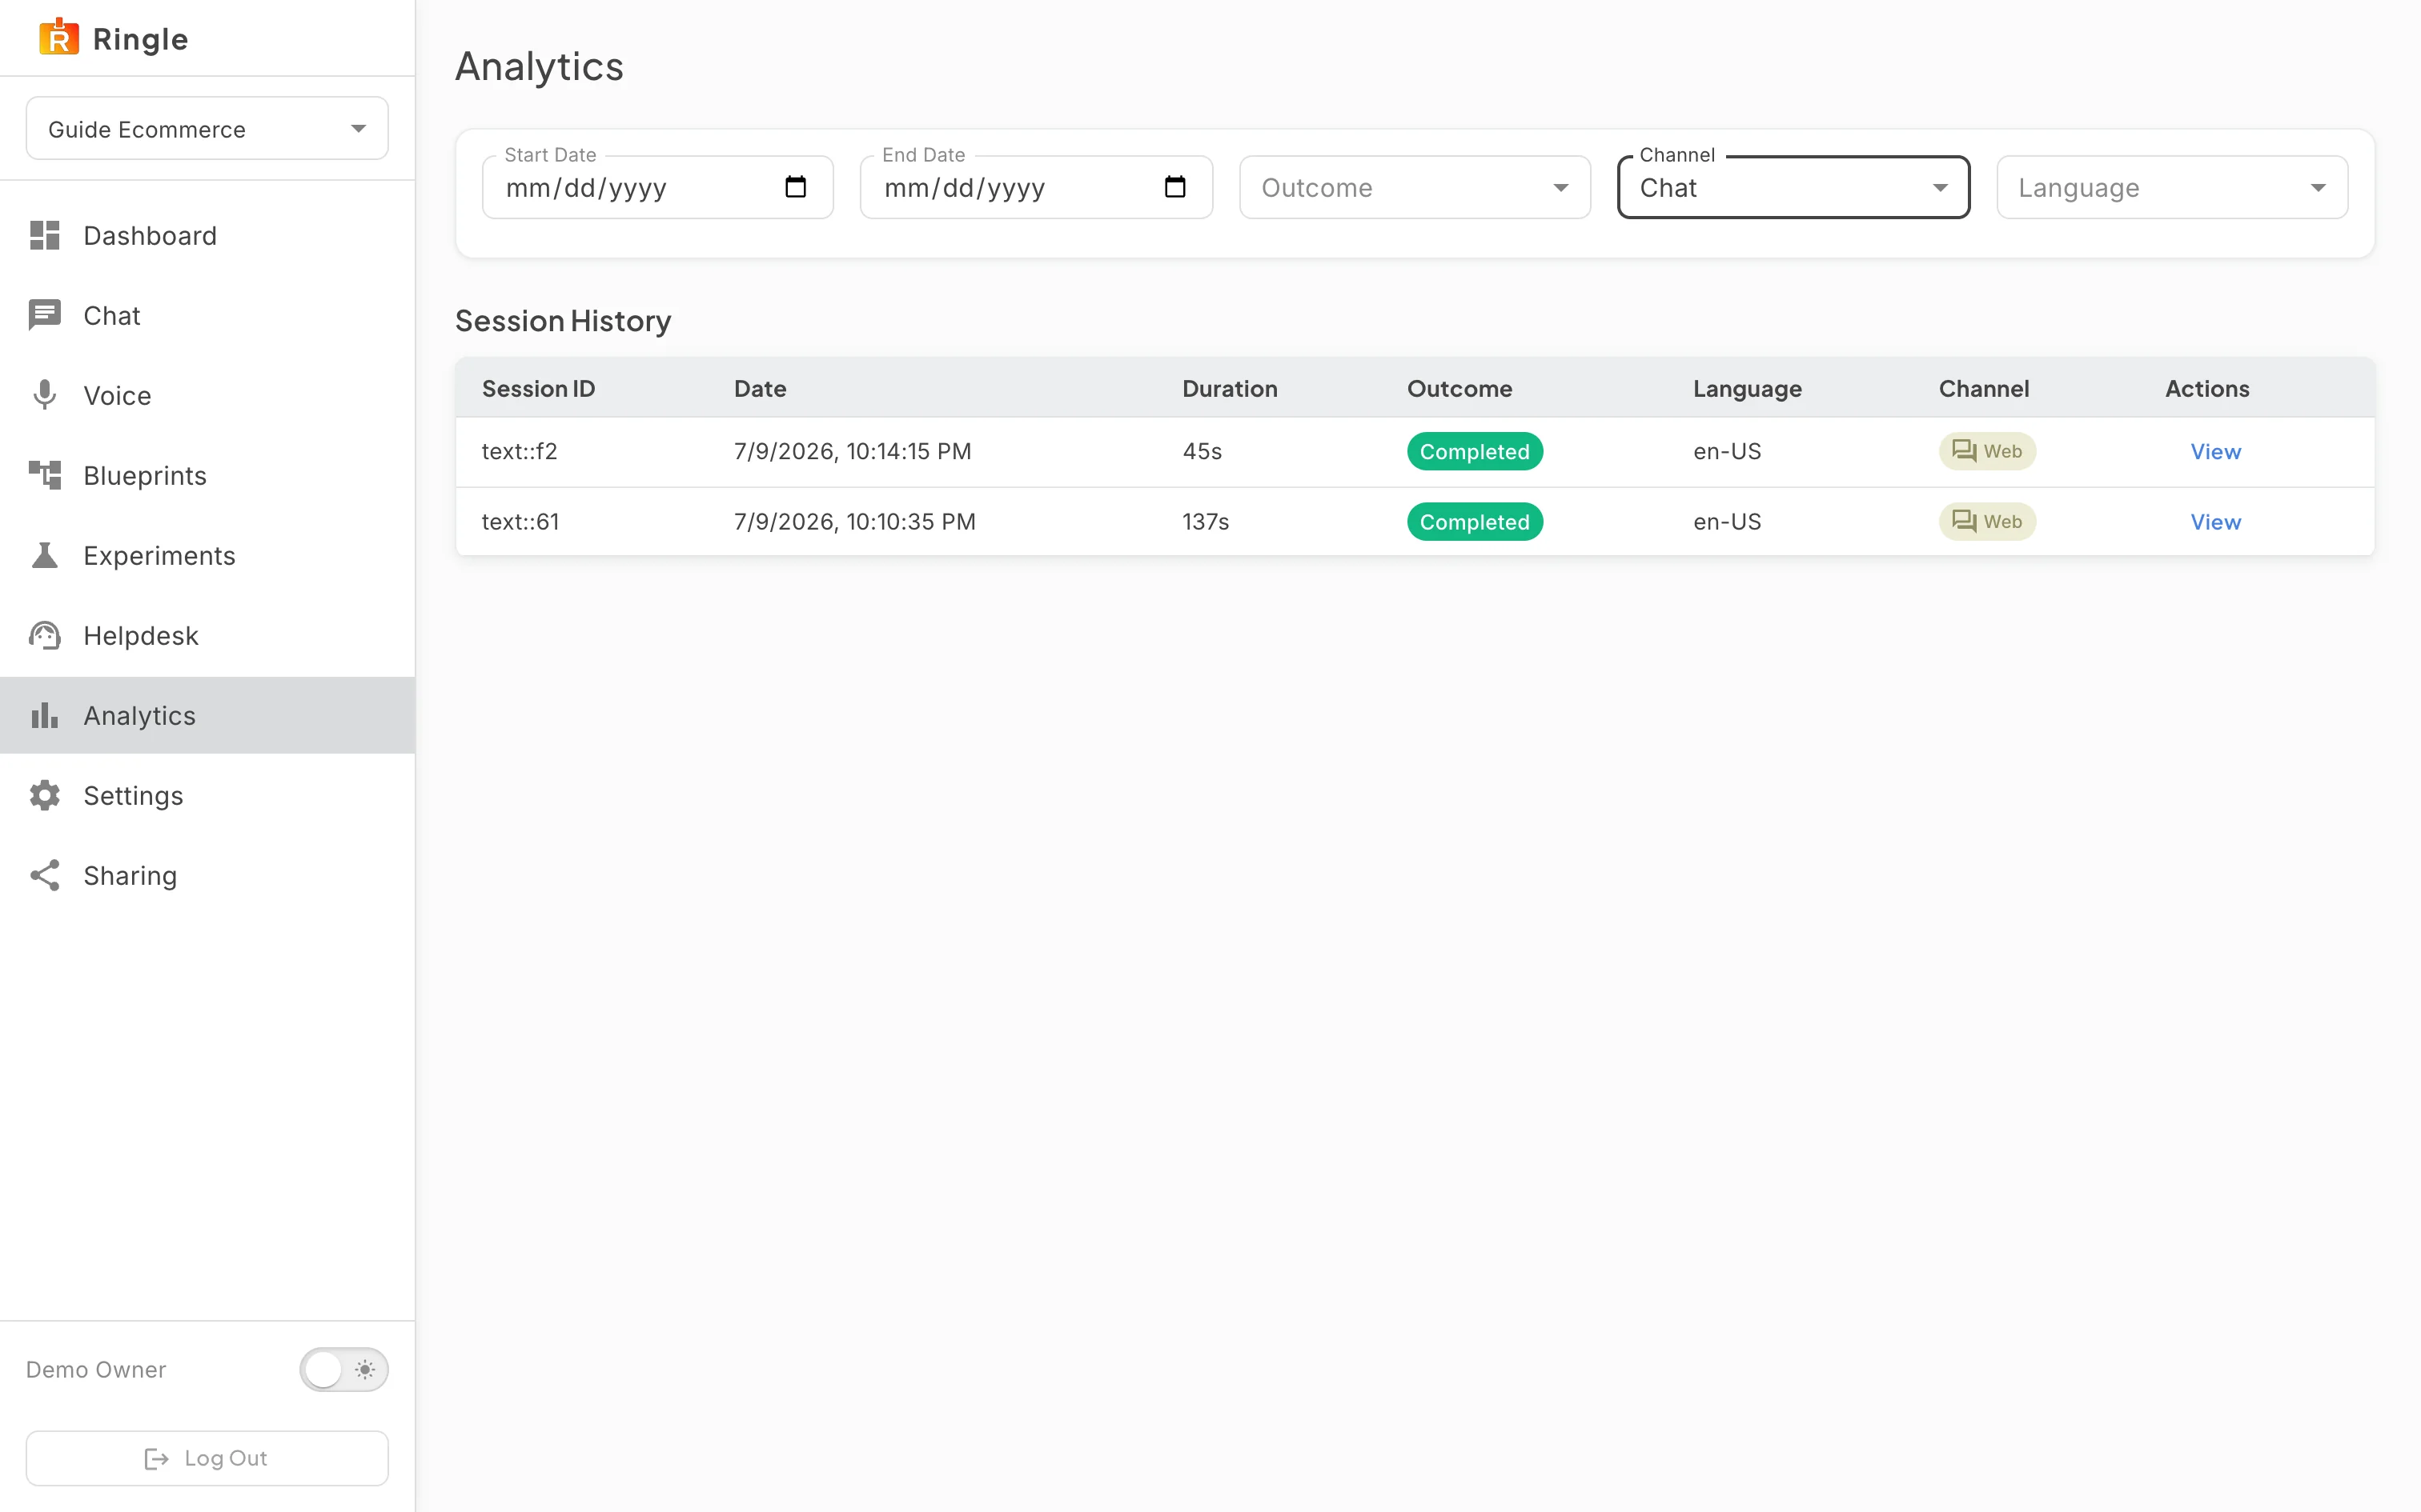Image resolution: width=2421 pixels, height=1512 pixels.
Task: Click the Date column header
Action: click(x=759, y=388)
